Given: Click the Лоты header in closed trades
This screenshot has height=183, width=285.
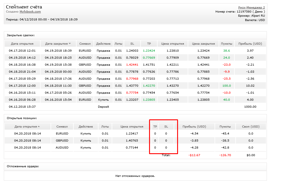Looking at the screenshot, I should point(118,44).
